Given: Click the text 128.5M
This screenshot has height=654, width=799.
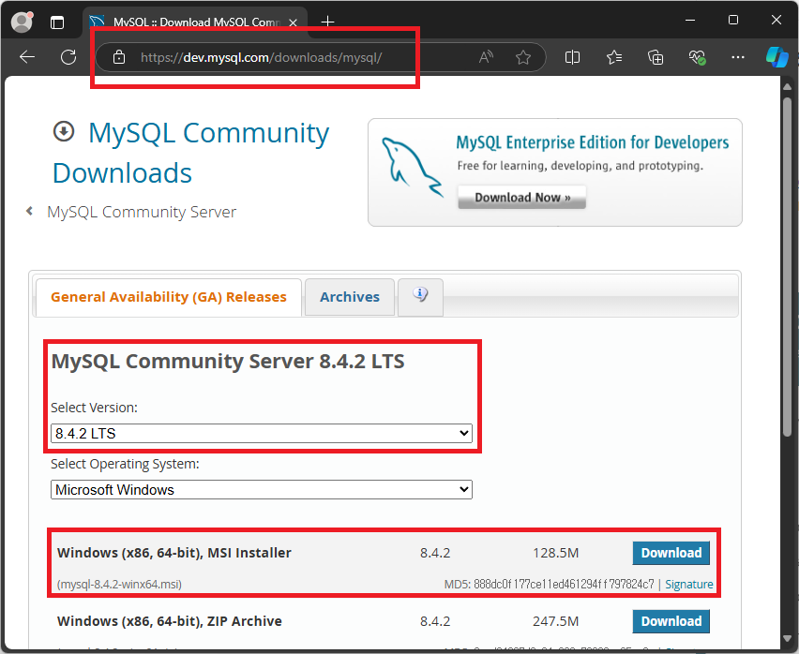Looking at the screenshot, I should (x=555, y=553).
